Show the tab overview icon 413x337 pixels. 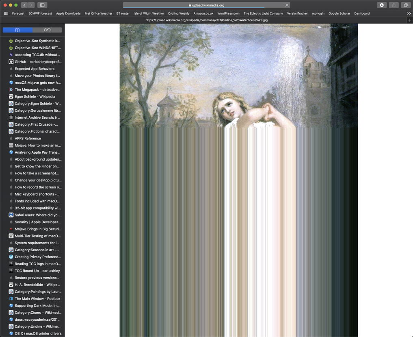[406, 5]
